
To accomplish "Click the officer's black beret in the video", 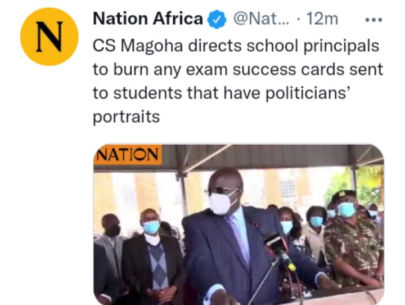I will coord(344,195).
